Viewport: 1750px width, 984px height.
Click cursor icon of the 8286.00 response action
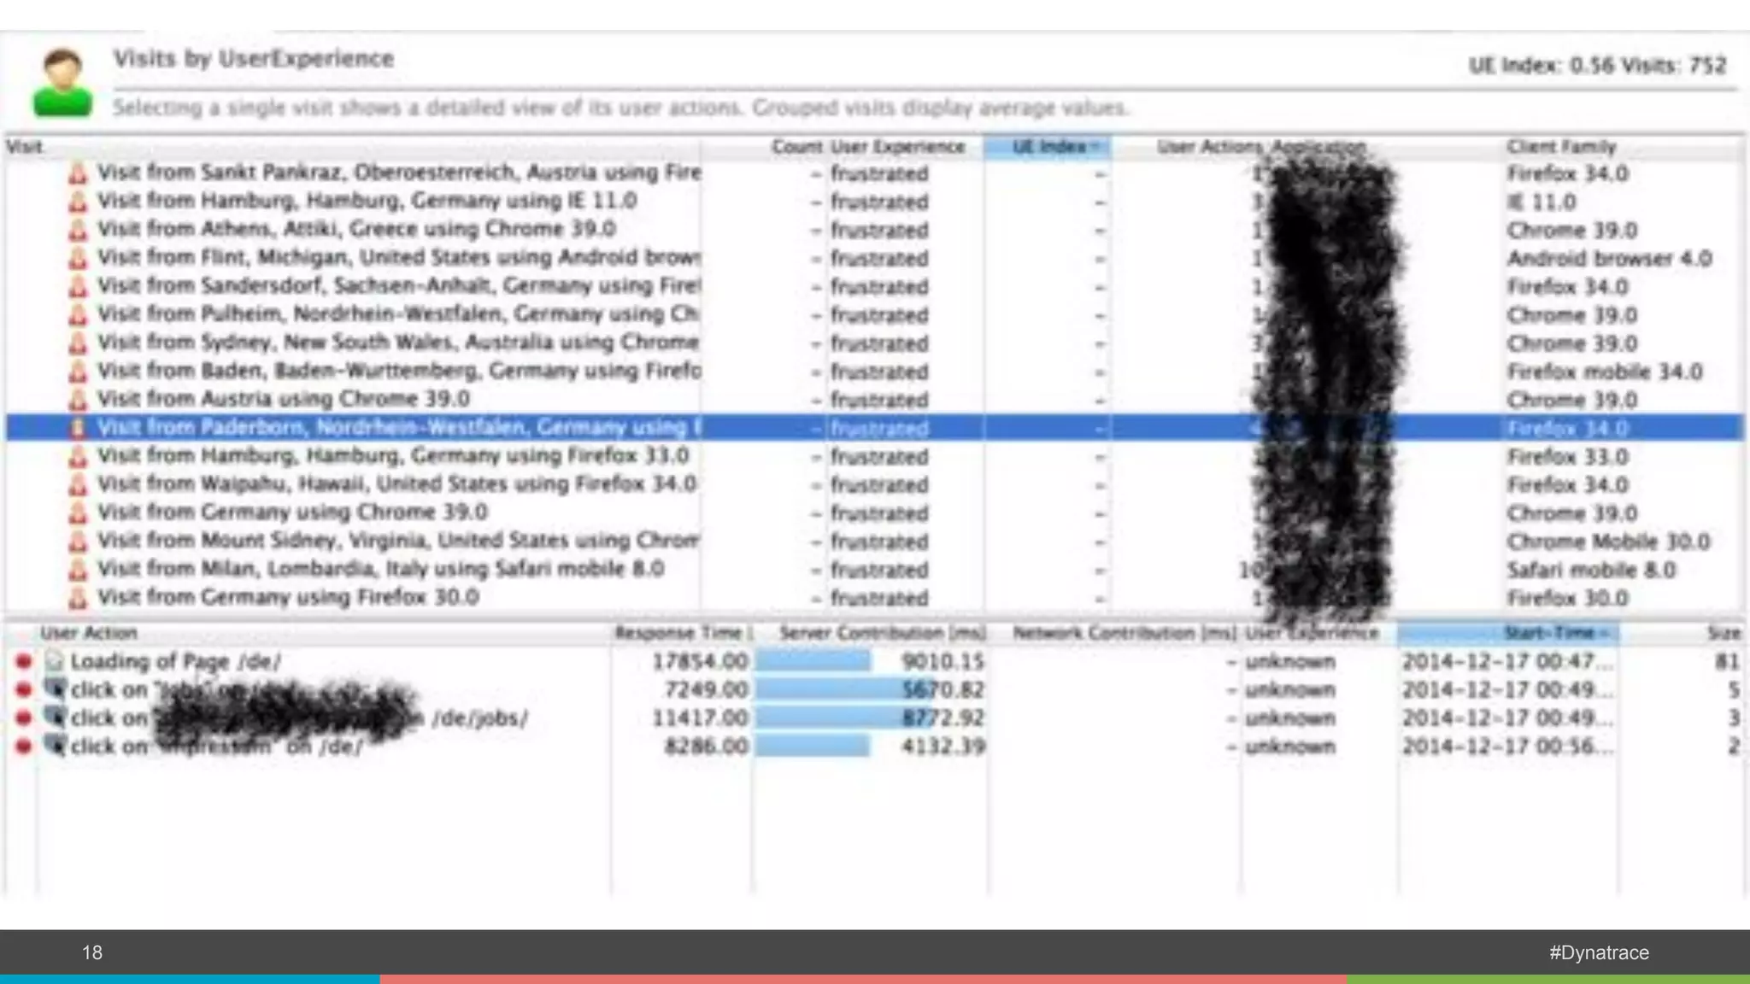coord(56,746)
